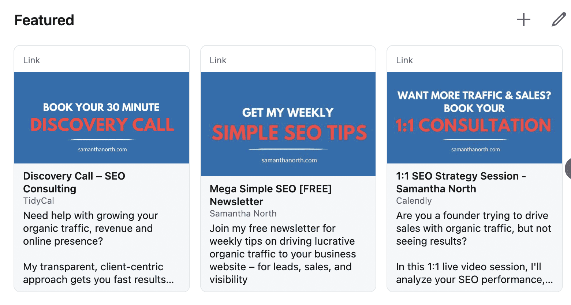Open the 1:1 Consultation banner image

(x=474, y=117)
